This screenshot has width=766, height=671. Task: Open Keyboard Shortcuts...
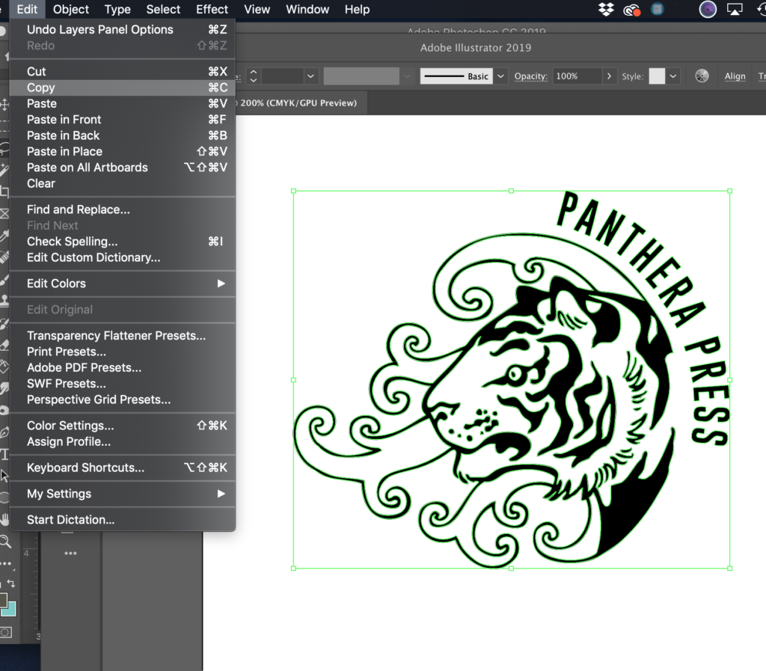pos(122,468)
